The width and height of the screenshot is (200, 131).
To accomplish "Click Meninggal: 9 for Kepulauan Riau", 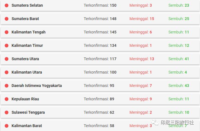I will (x=141, y=99).
